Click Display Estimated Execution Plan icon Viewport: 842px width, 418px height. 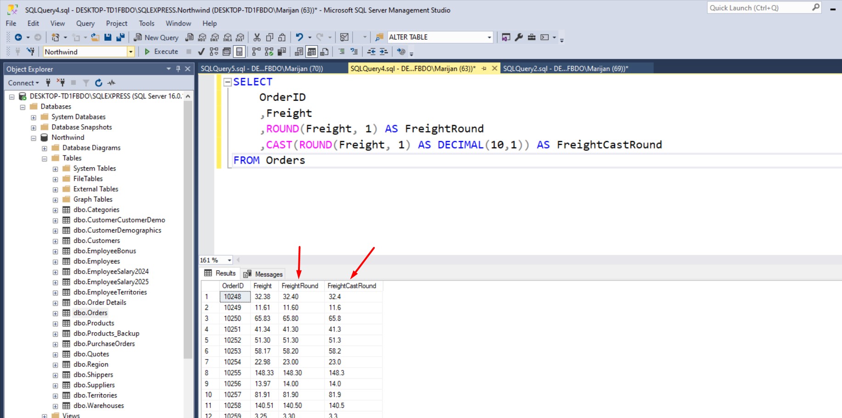(x=214, y=52)
